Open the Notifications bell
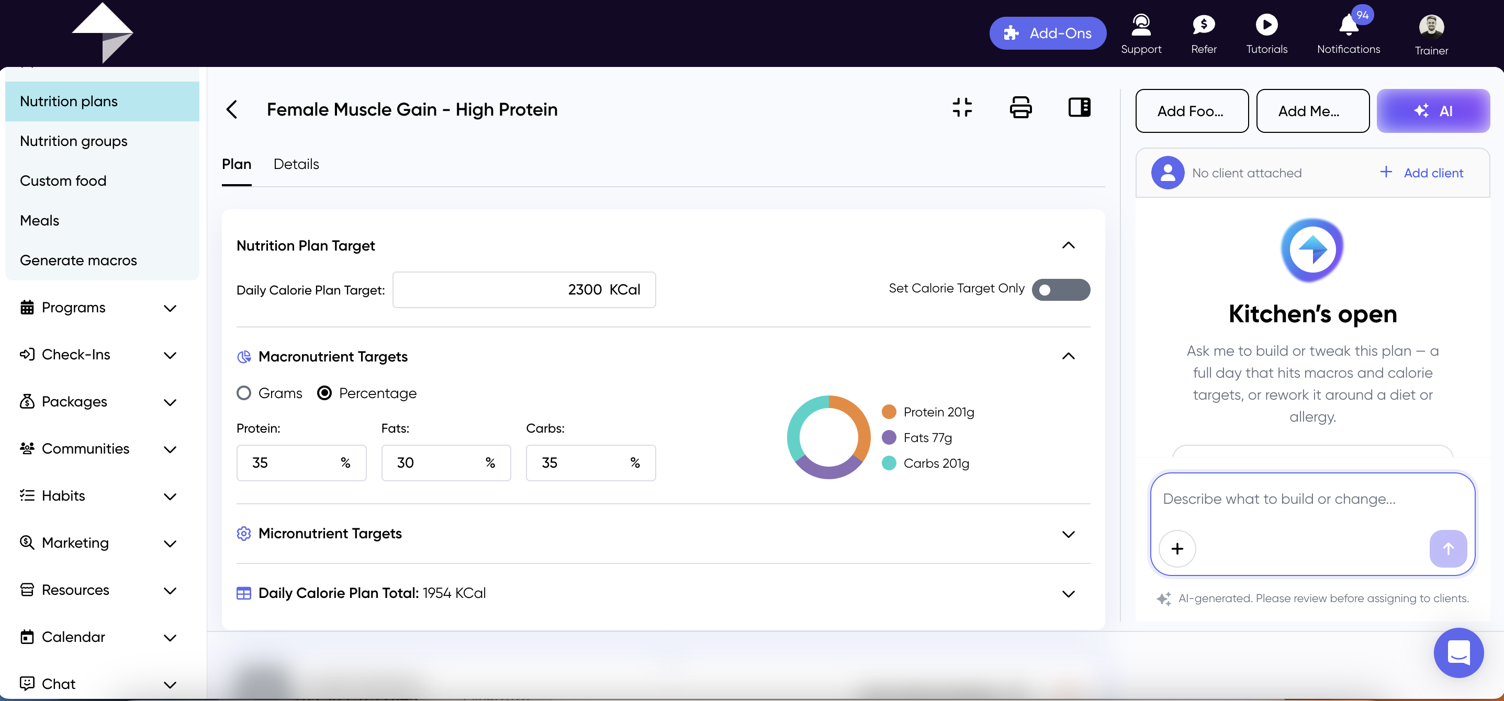The height and width of the screenshot is (701, 1504). pos(1348,25)
